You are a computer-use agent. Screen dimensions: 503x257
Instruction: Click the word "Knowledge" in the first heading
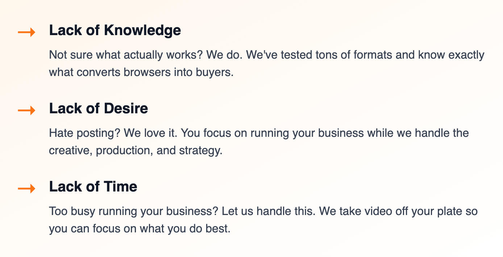tap(142, 30)
